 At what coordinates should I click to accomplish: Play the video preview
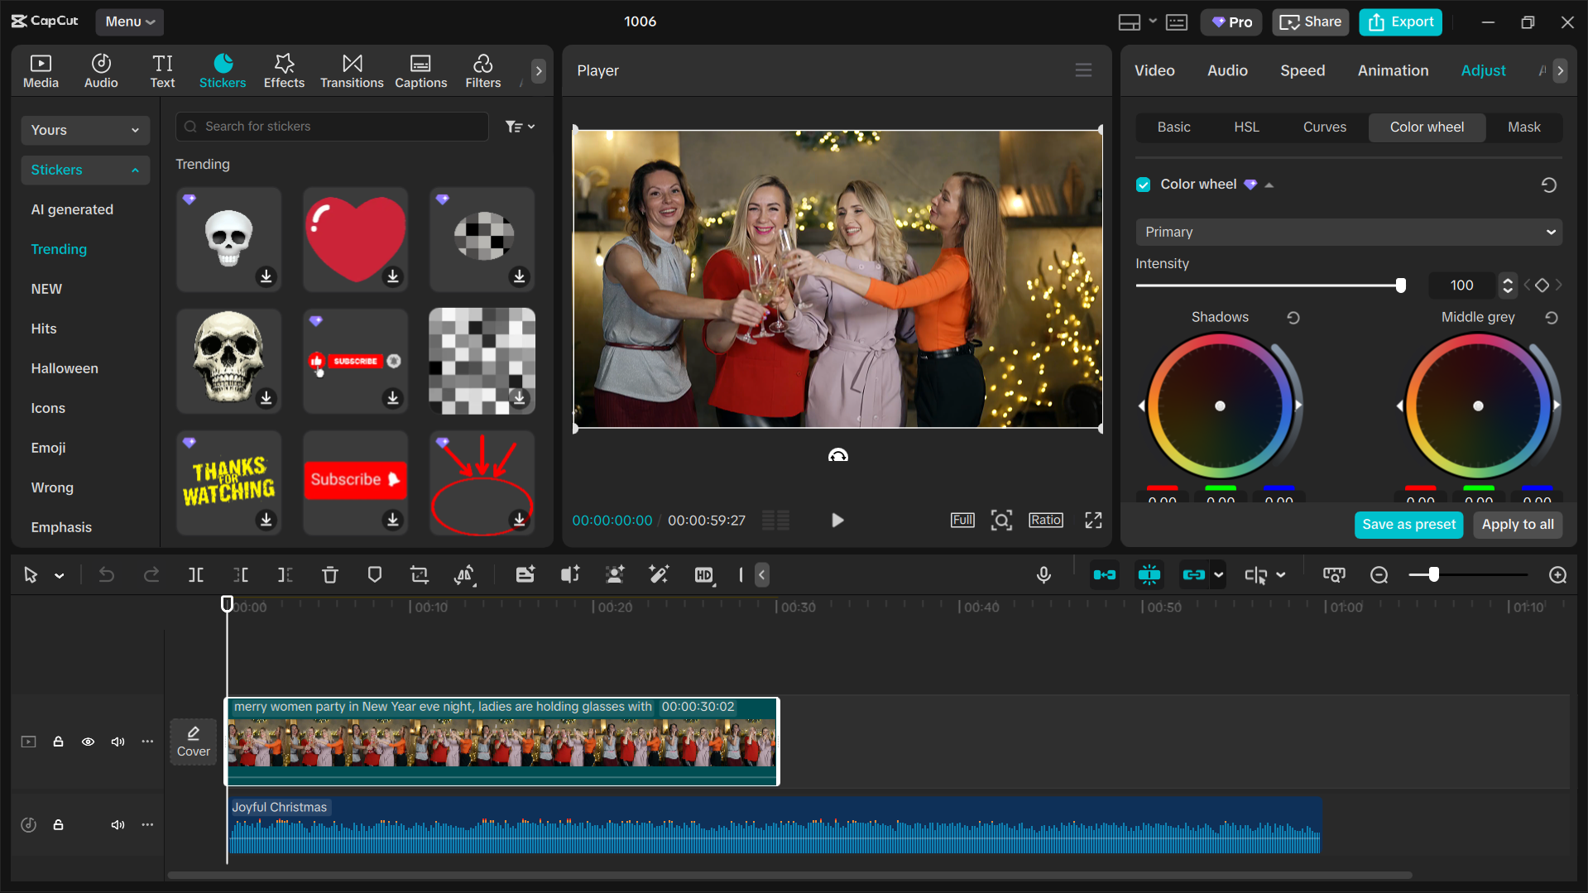[837, 520]
